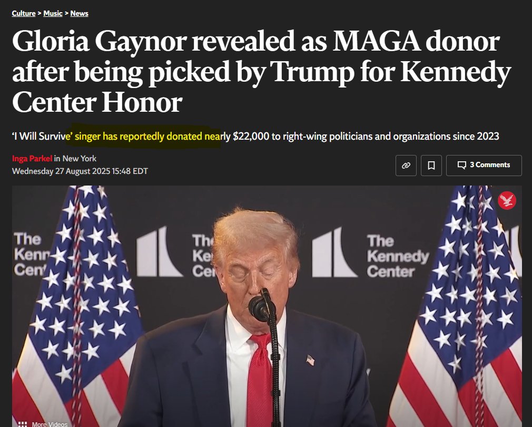
Task: Play the Trump Kennedy Center video
Action: pos(267,306)
